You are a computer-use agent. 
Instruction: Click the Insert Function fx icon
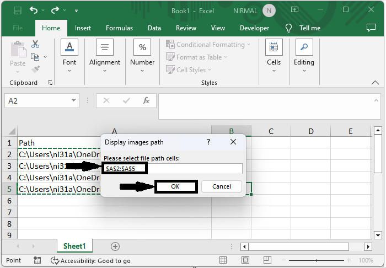[146, 100]
